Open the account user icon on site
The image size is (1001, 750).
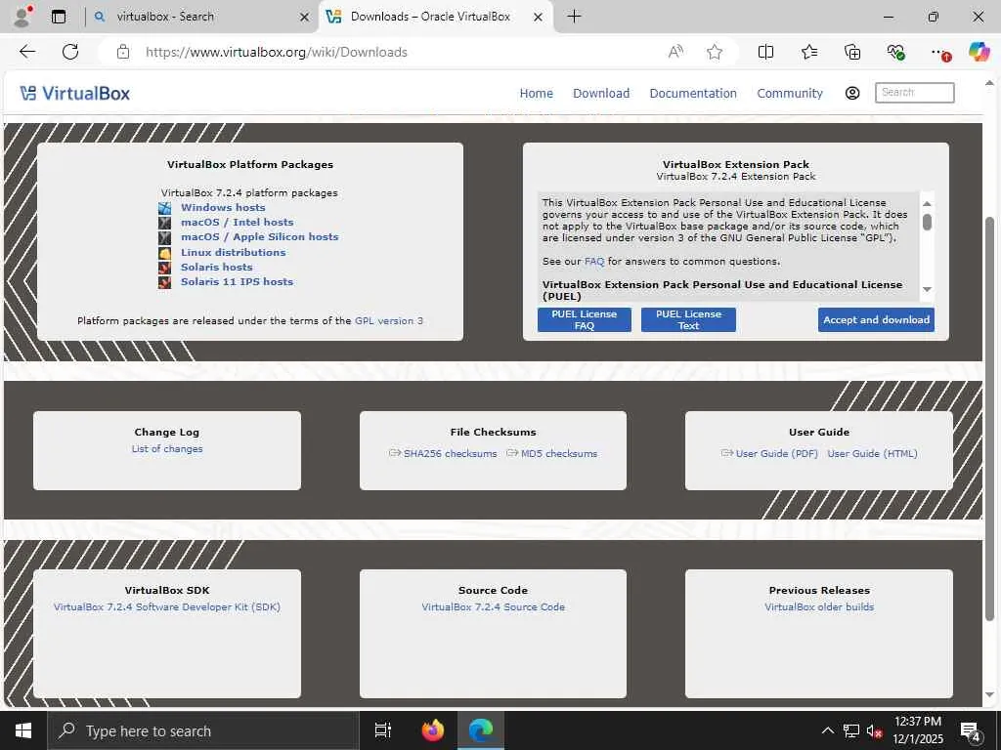852,93
